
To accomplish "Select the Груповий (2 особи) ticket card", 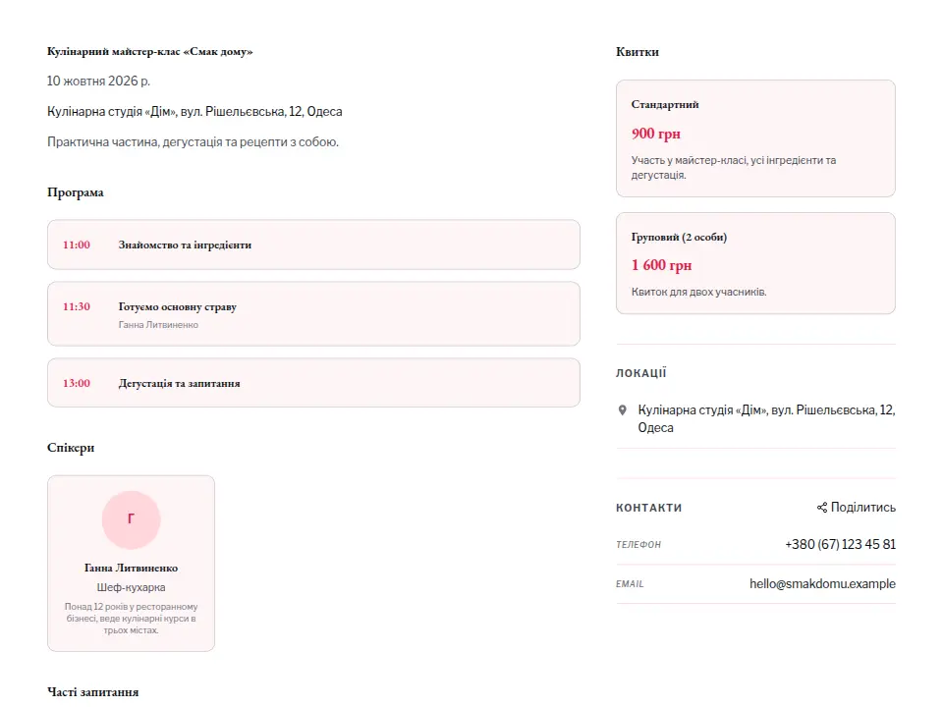I will 755,263.
